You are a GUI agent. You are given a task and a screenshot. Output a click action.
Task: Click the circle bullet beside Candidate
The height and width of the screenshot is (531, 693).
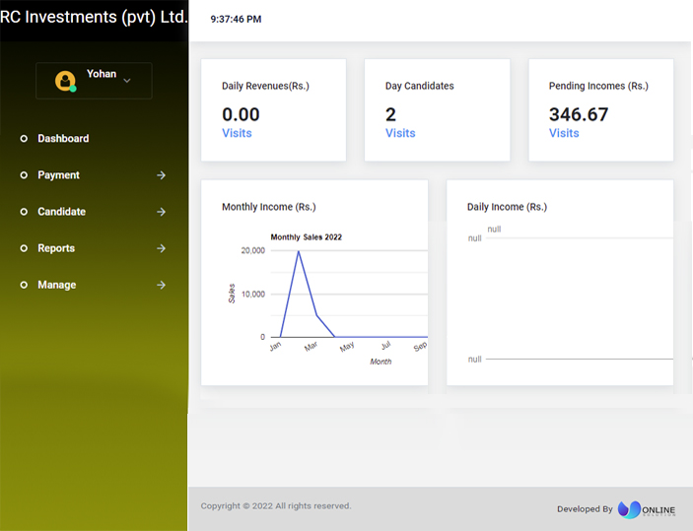tap(24, 212)
